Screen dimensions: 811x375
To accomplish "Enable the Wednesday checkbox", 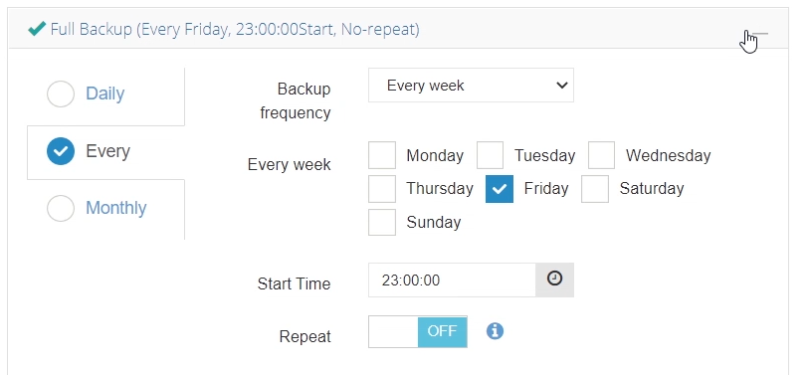I will (601, 155).
